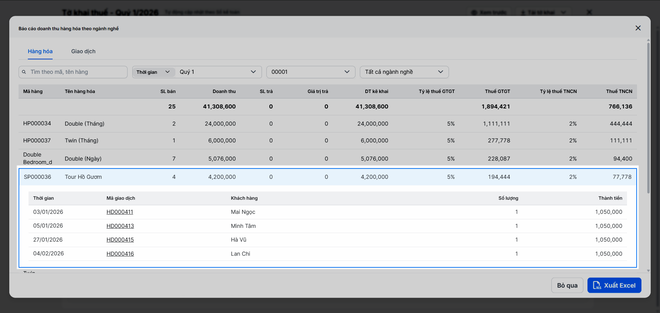Viewport: 660px width, 313px height.
Task: Click total VAT value 1,894,421
Action: click(x=496, y=107)
